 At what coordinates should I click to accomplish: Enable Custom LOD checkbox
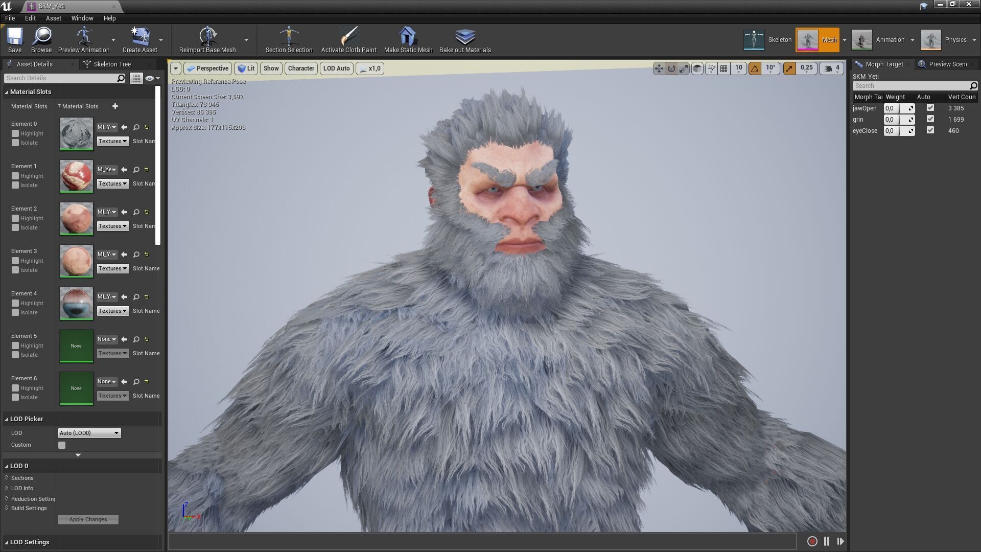[62, 445]
